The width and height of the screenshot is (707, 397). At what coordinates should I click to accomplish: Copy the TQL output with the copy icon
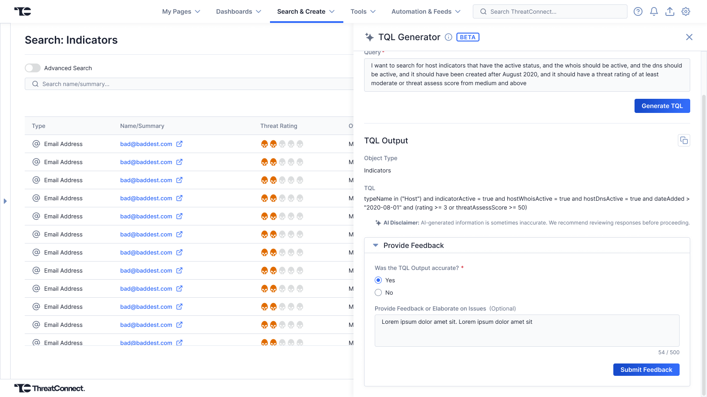[684, 140]
